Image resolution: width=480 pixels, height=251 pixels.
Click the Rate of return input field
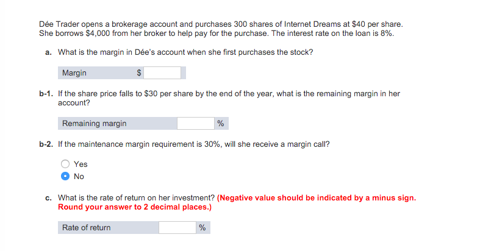177,228
